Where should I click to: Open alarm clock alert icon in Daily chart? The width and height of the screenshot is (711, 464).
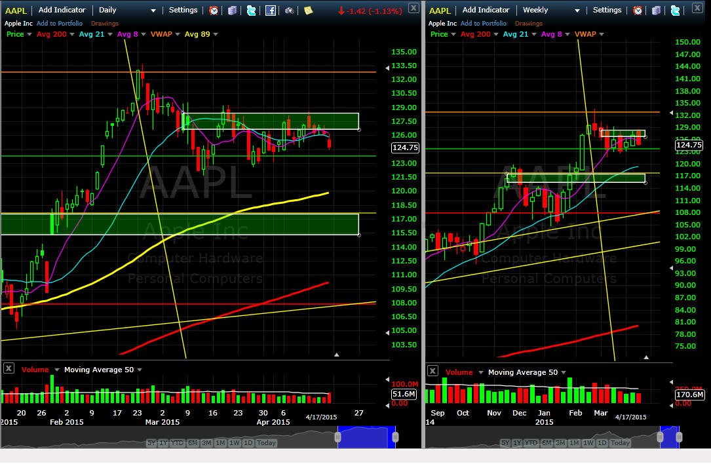pyautogui.click(x=214, y=10)
